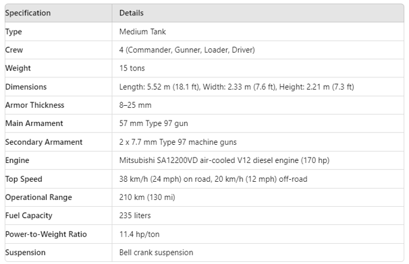The width and height of the screenshot is (409, 264).
Task: Select the crew details listing four members
Action: point(187,50)
